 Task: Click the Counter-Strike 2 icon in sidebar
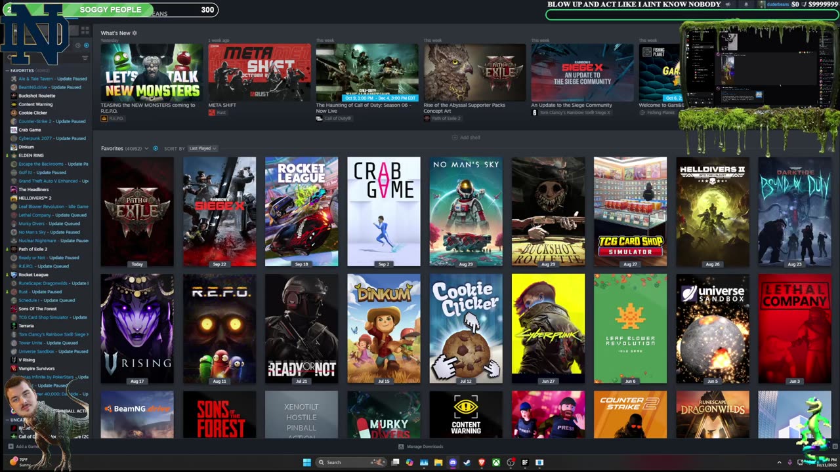(x=14, y=121)
